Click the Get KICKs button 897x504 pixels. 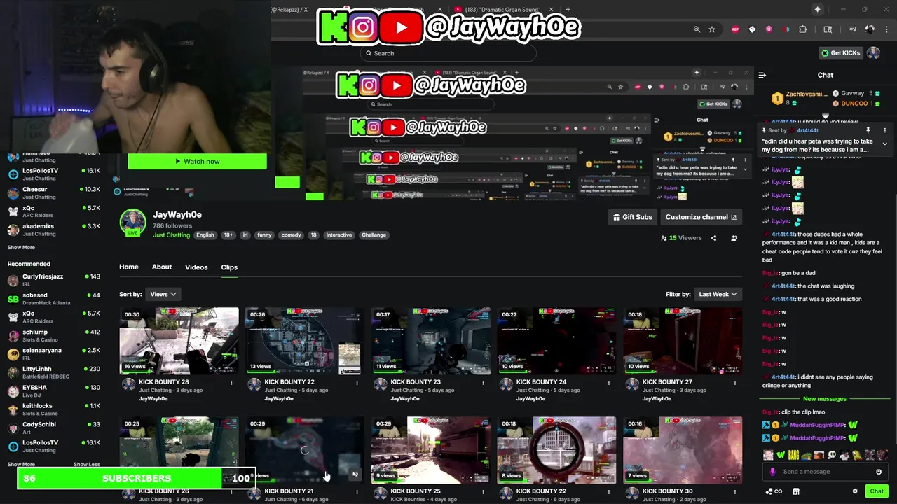point(840,53)
